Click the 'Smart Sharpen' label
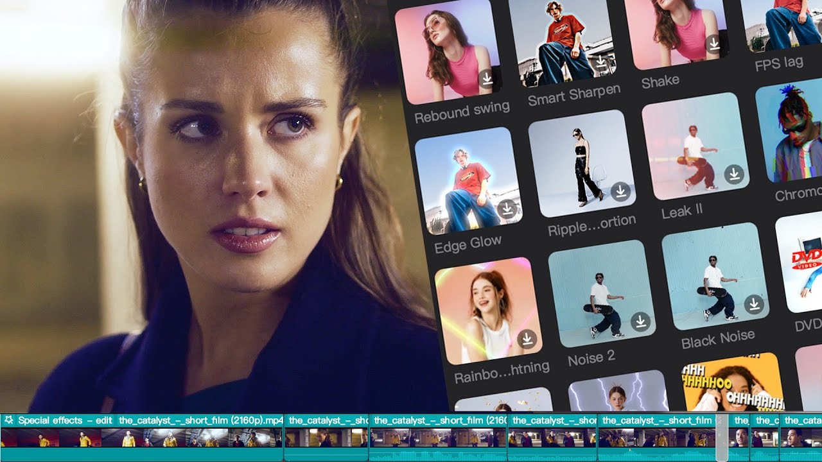Screen dimensions: 822x462 (x=574, y=95)
